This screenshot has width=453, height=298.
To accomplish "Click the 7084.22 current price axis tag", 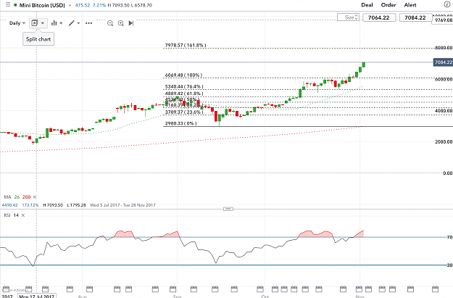I will point(443,62).
